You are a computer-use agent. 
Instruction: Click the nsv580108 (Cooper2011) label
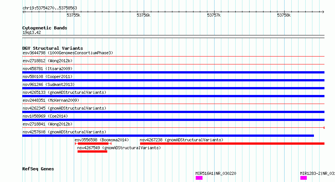[47, 76]
